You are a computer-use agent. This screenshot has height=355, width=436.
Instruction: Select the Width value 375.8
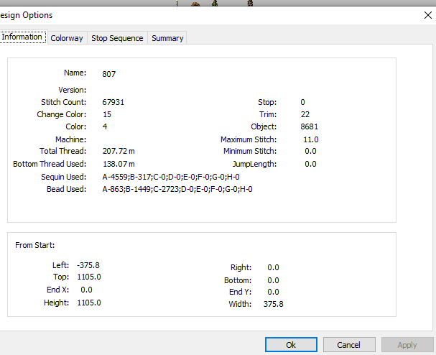pyautogui.click(x=274, y=304)
